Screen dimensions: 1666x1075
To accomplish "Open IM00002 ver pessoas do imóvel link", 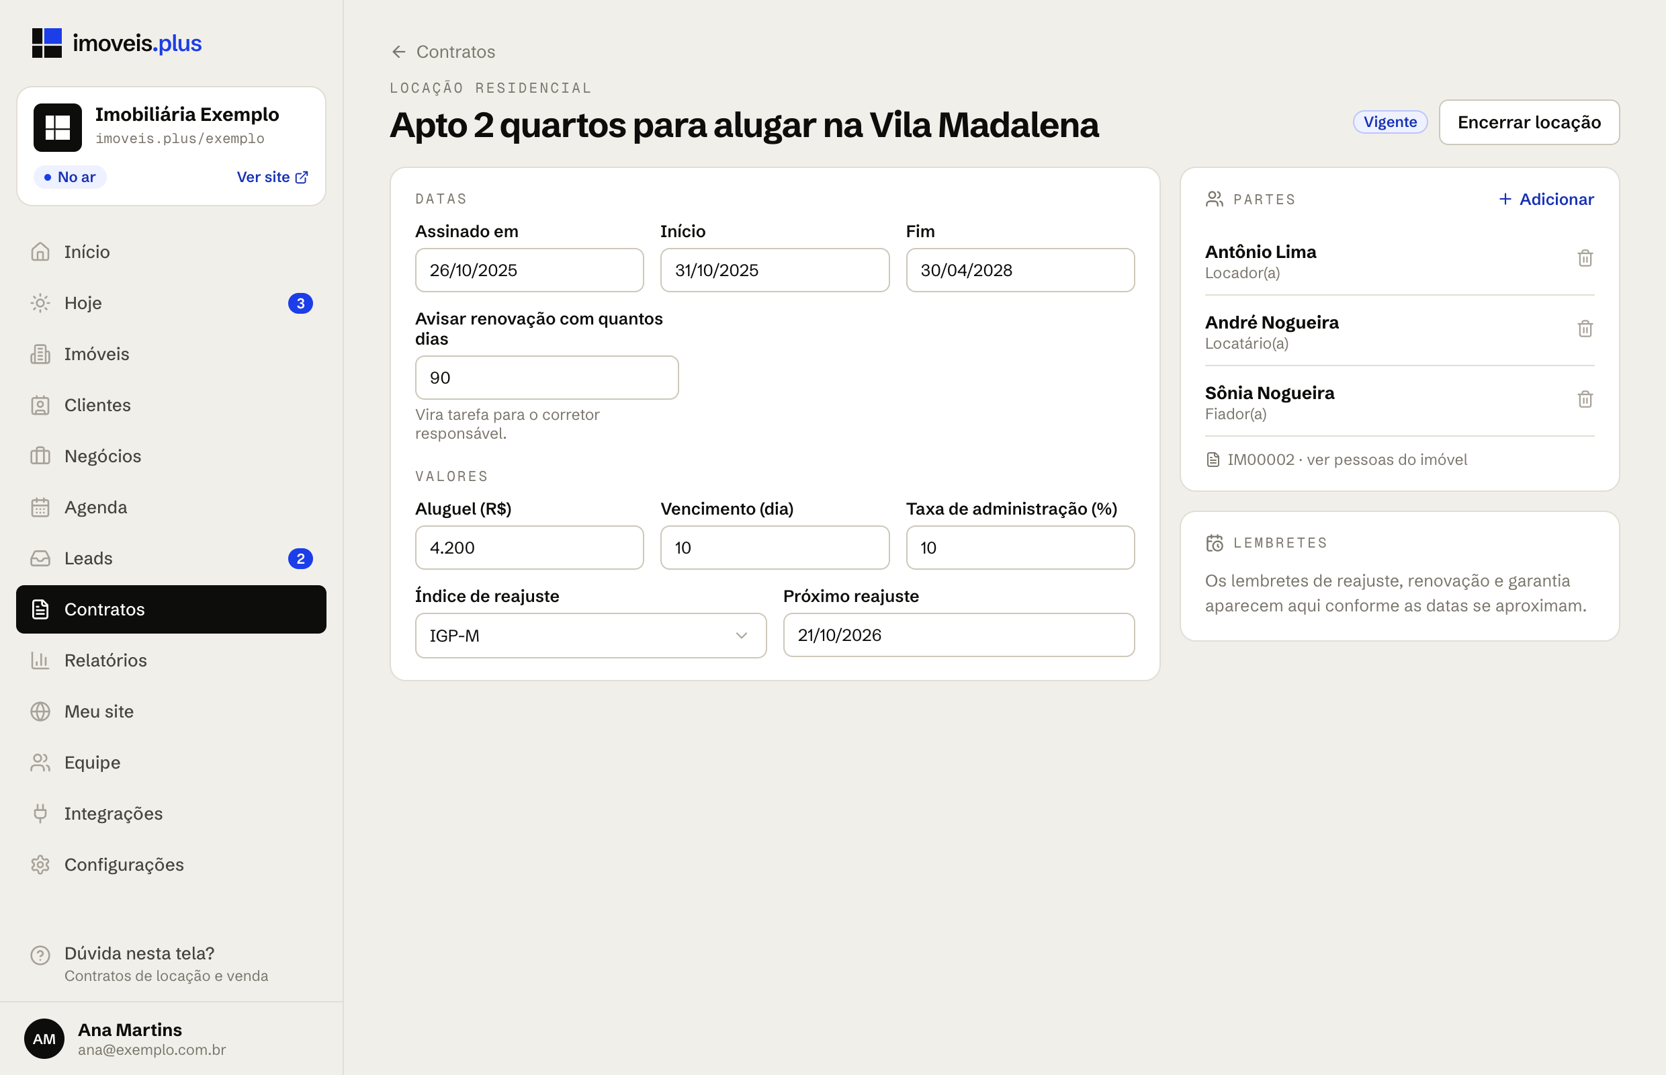I will (1337, 460).
